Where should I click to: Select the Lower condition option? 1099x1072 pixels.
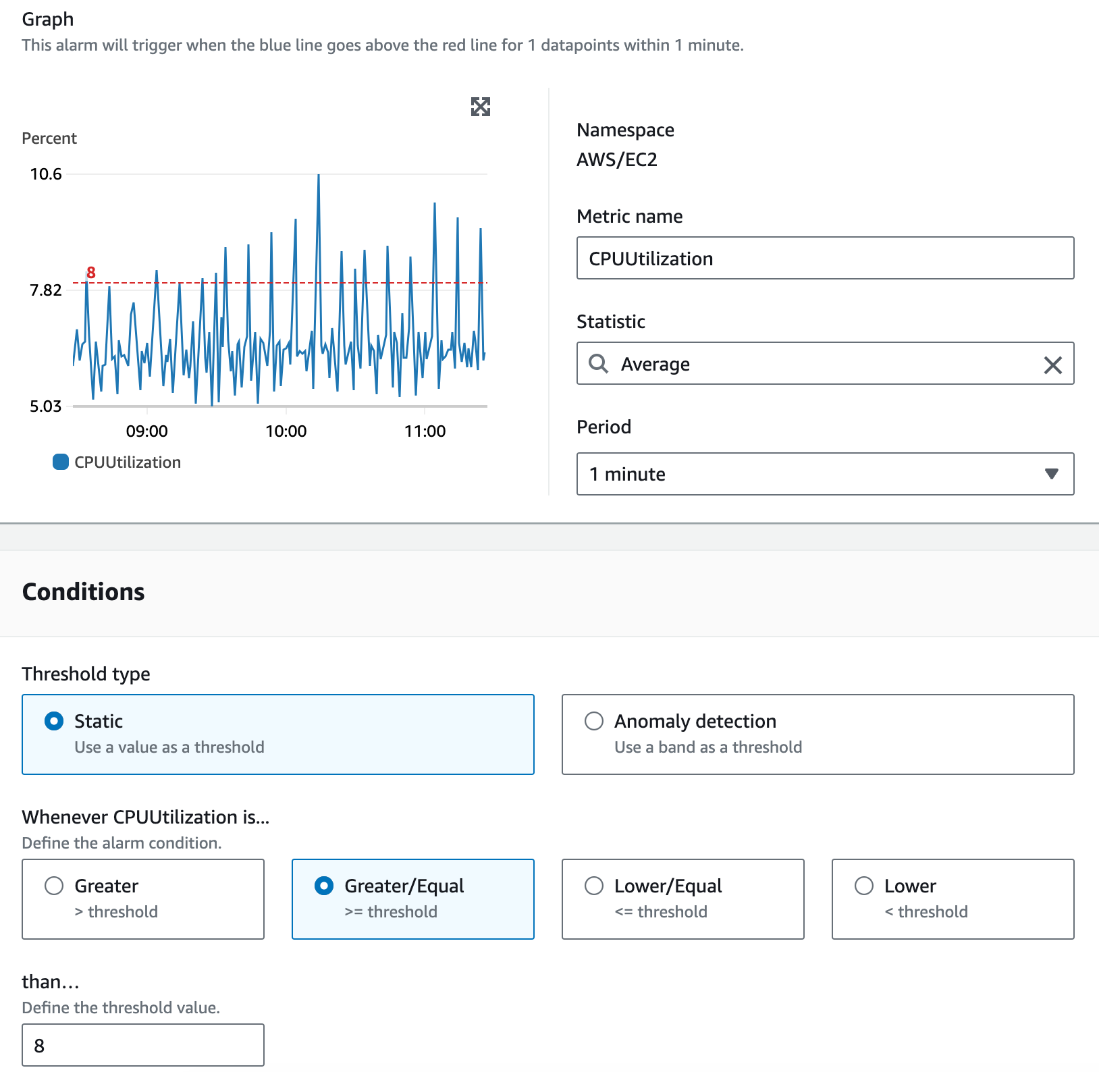(864, 886)
